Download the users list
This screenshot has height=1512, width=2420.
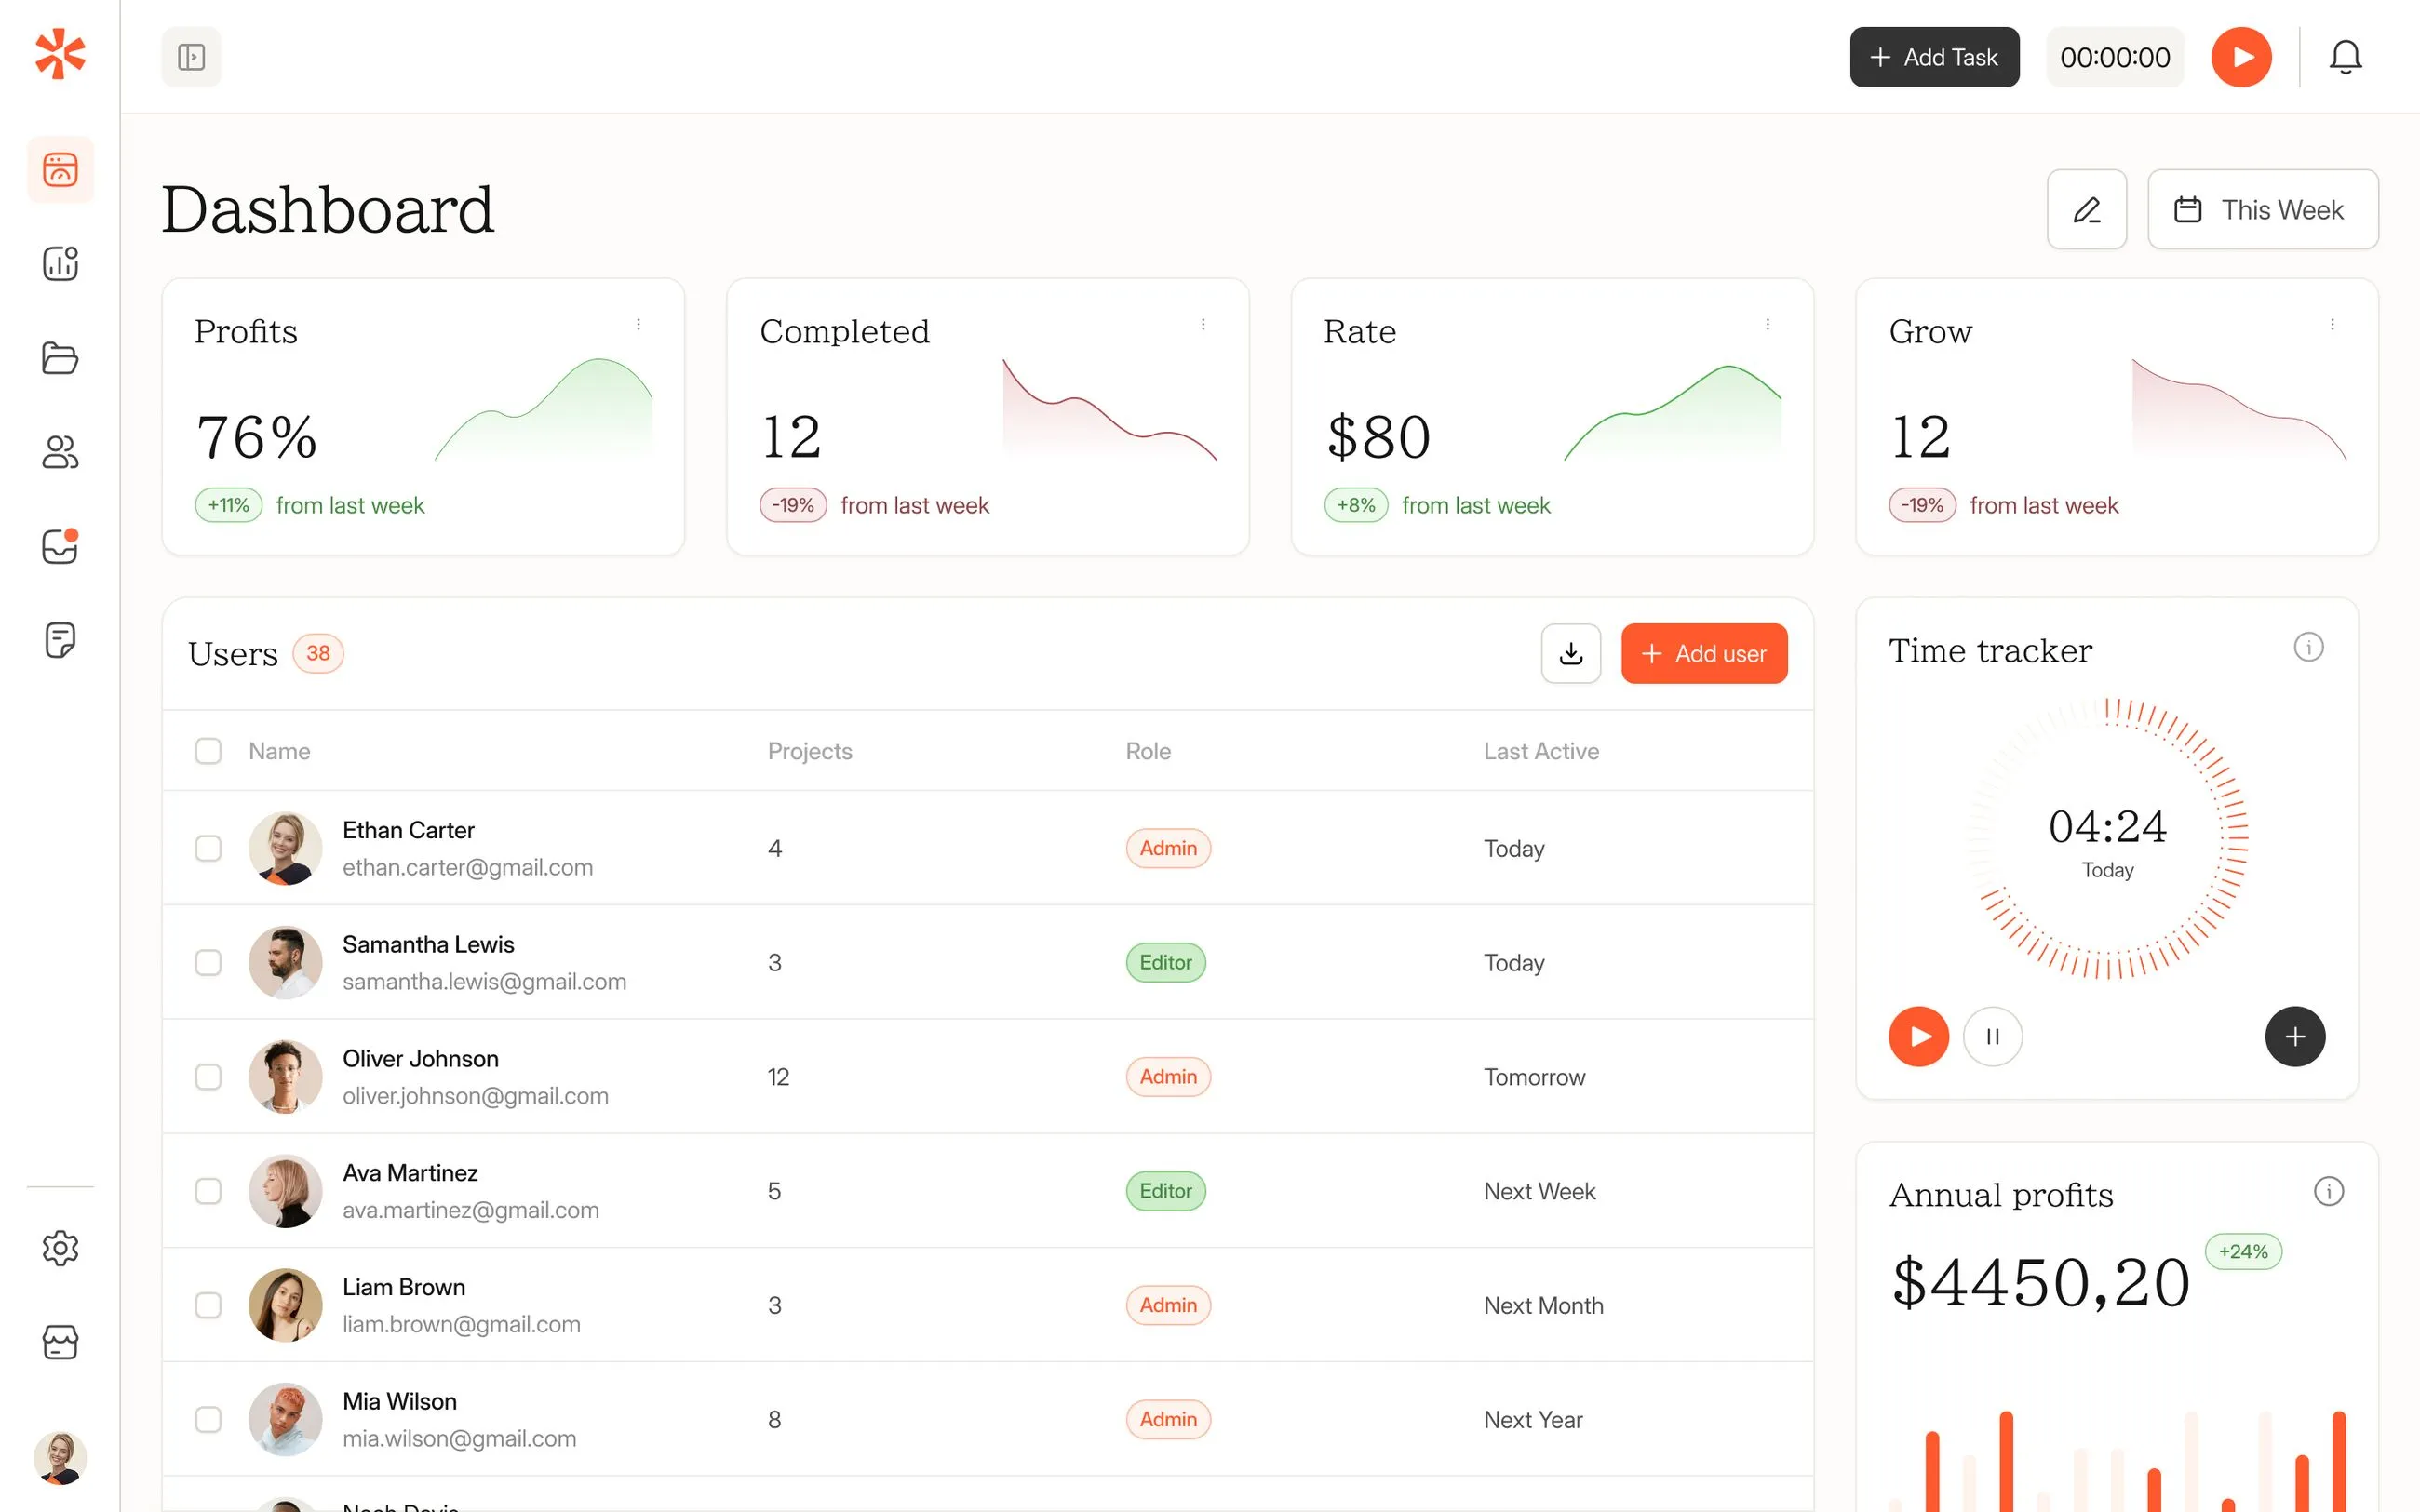(x=1570, y=654)
